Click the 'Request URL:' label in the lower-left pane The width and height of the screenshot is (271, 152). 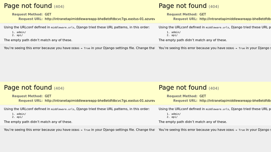(x=31, y=101)
